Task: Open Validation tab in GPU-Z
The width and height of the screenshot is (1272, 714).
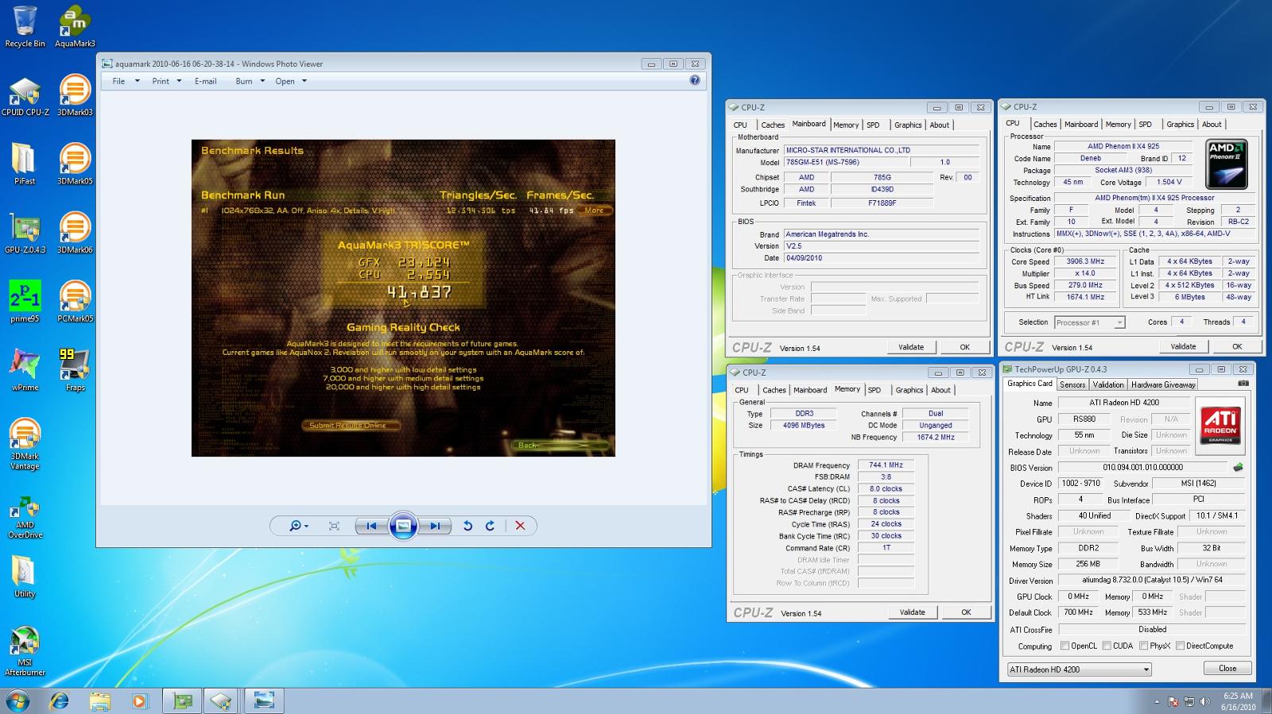Action: click(x=1107, y=384)
